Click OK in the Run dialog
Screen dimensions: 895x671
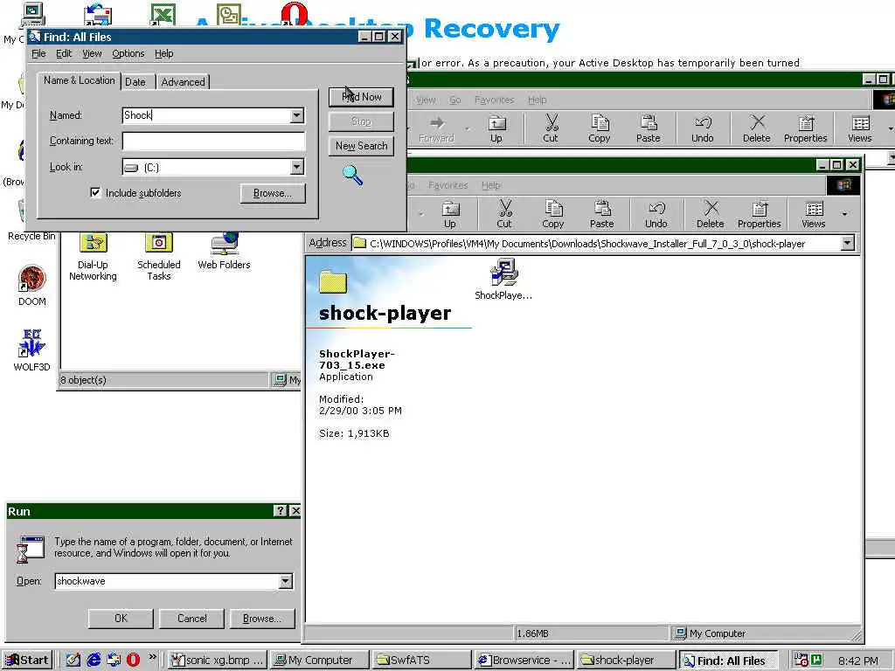pyautogui.click(x=121, y=619)
